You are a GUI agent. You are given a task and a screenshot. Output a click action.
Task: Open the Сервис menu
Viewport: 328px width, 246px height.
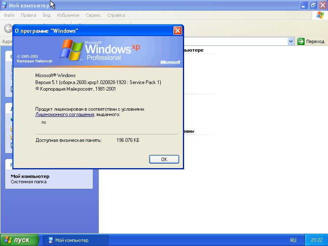click(x=93, y=15)
